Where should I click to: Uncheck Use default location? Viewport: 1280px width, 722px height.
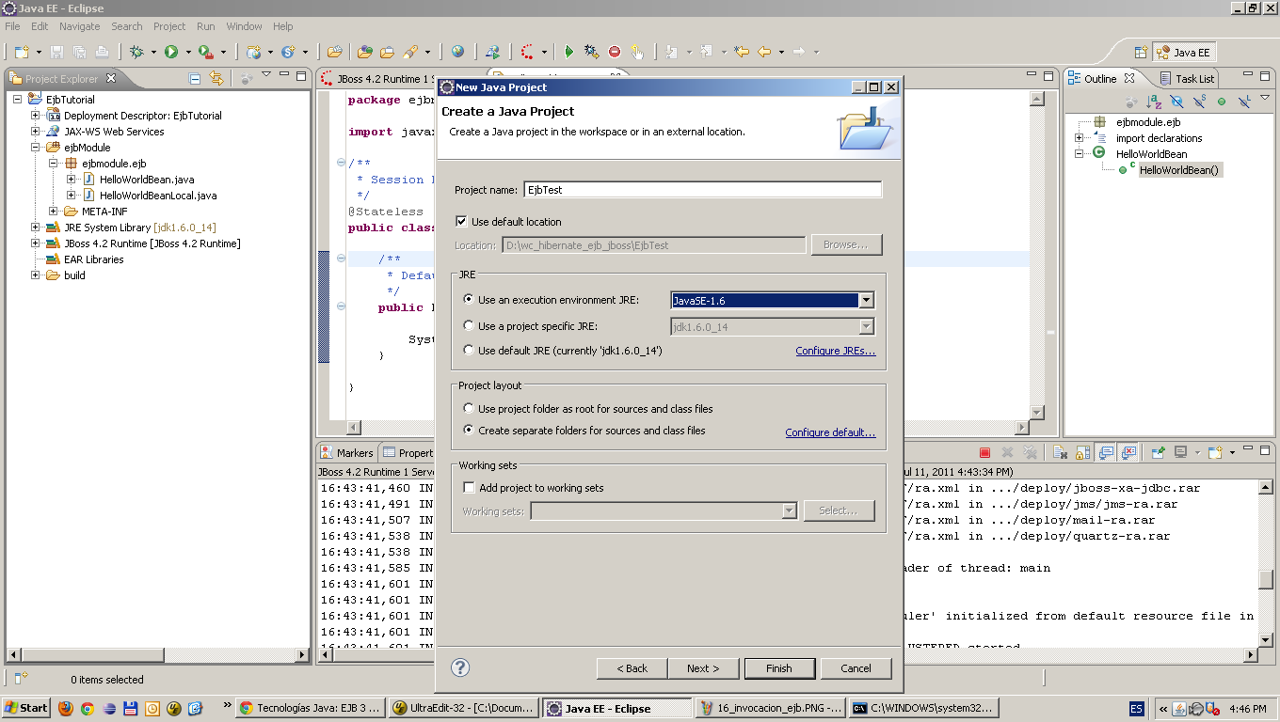pyautogui.click(x=460, y=221)
